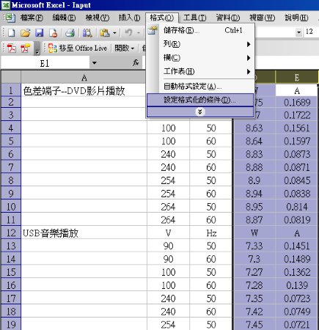Open the font size dropdown arrow
This screenshot has width=319, height=330.
click(x=298, y=32)
